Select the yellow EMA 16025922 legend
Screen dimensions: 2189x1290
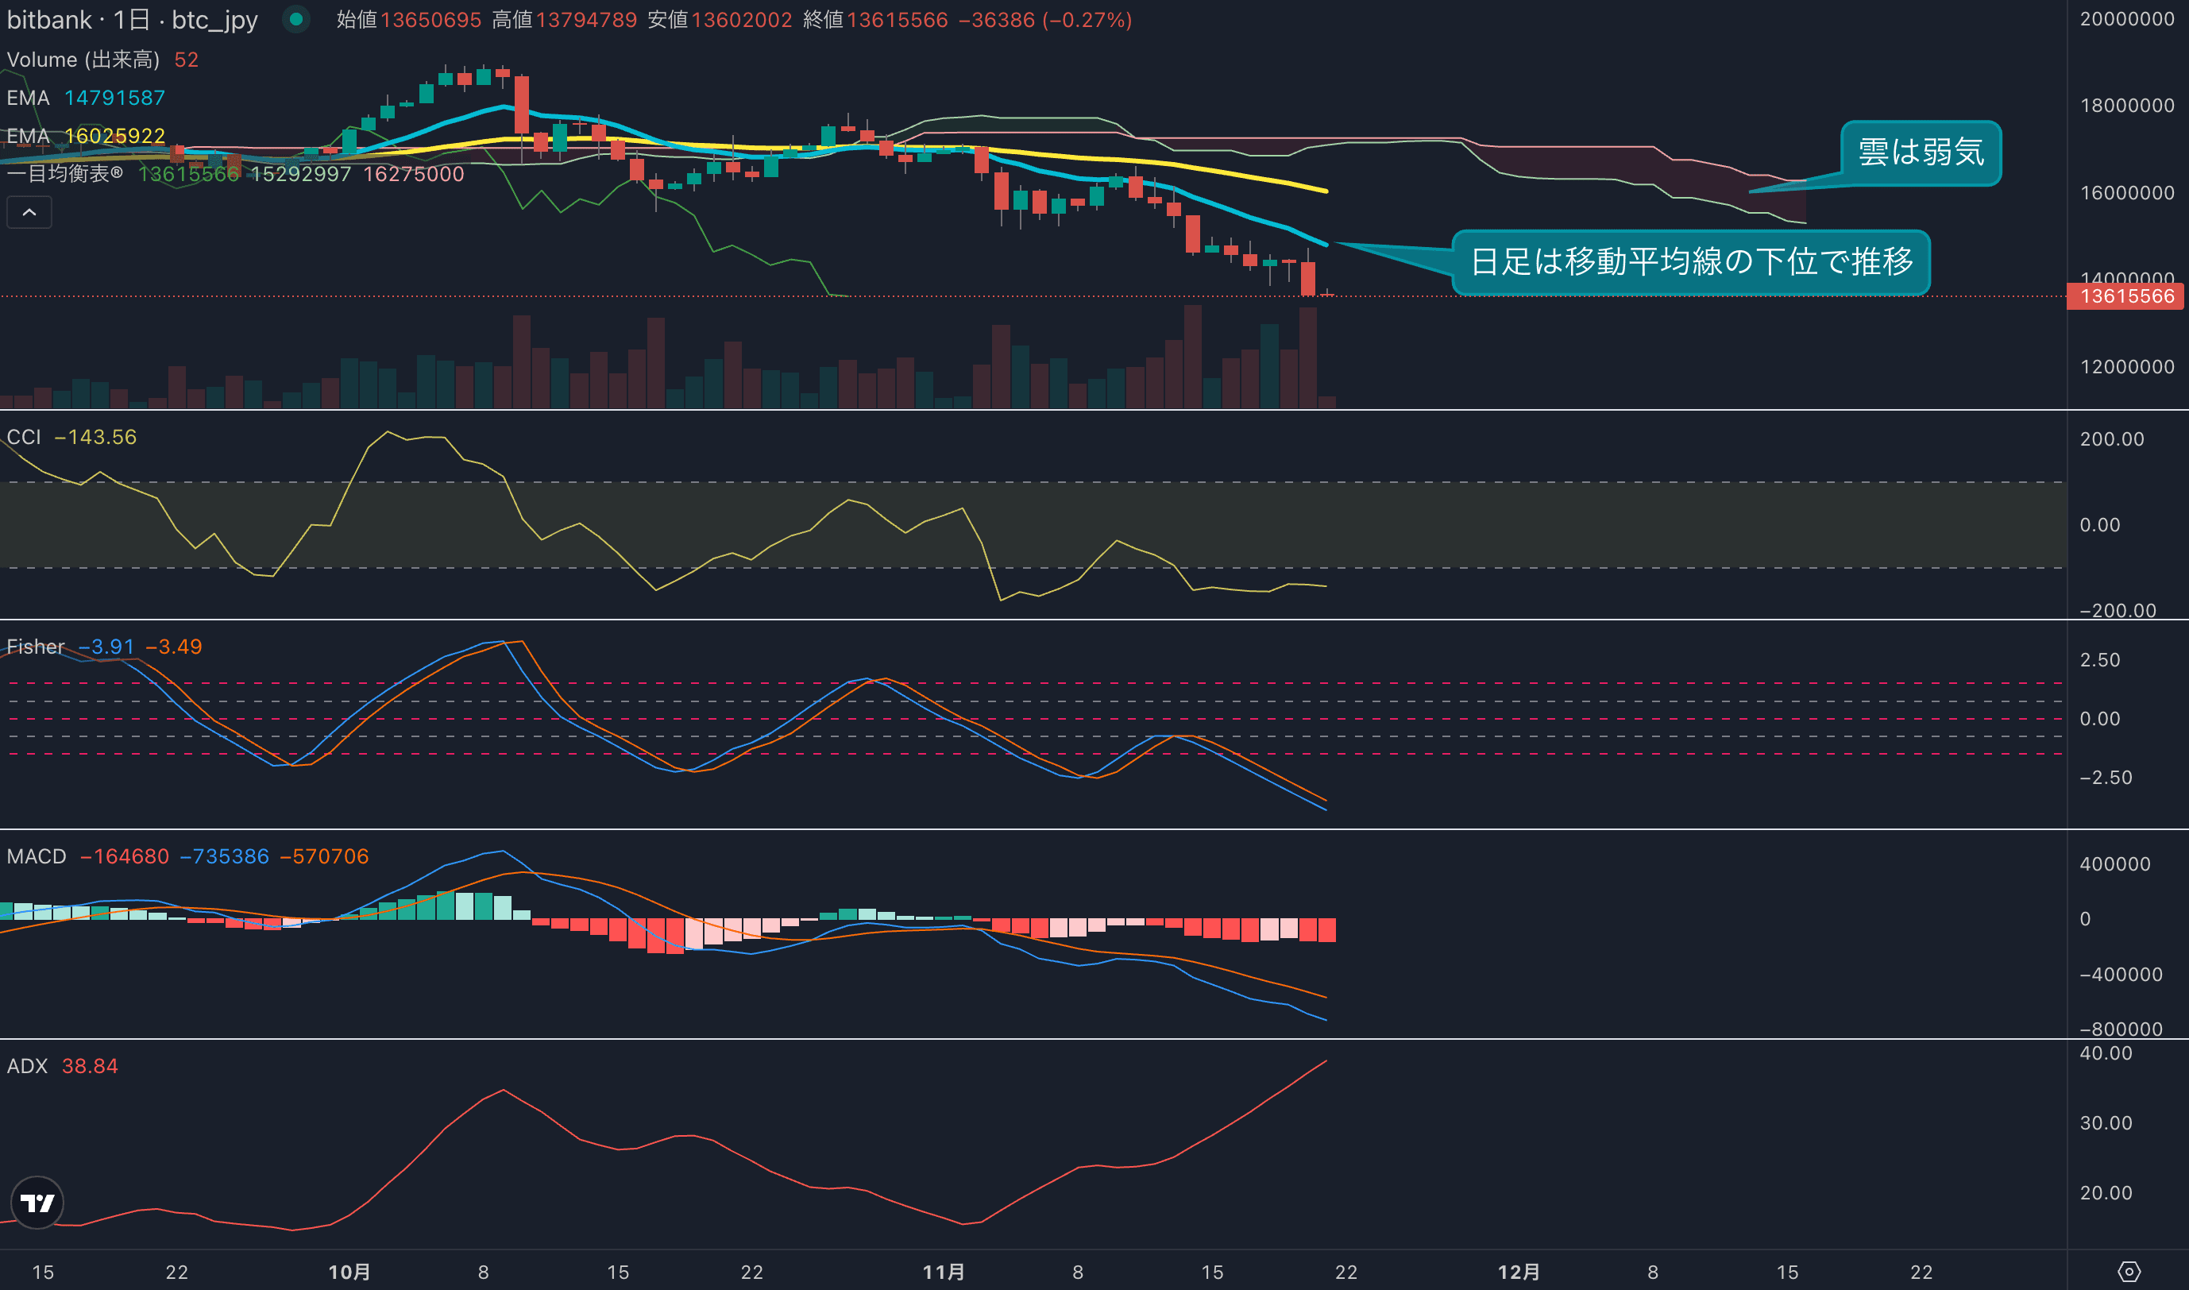coord(86,136)
